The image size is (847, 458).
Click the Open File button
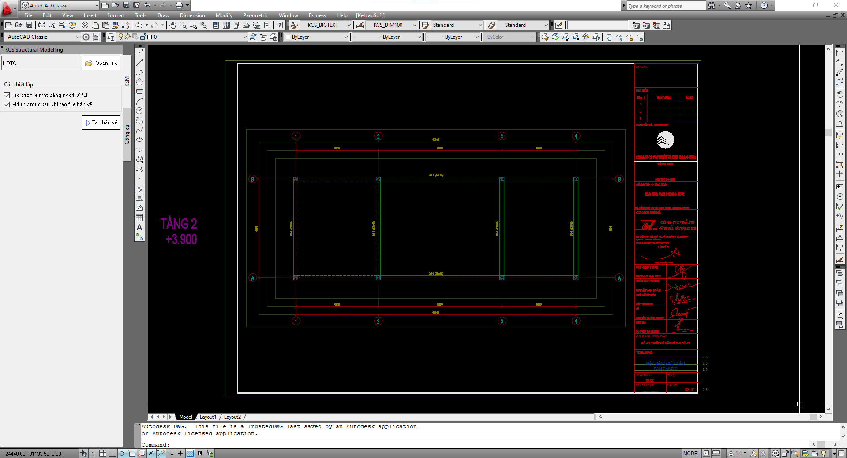pos(101,63)
